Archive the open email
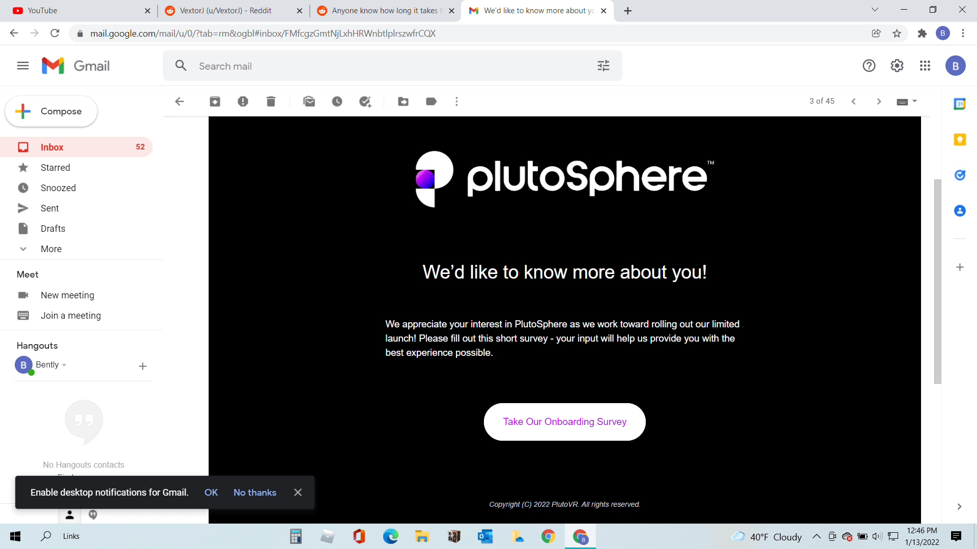The image size is (977, 549). [x=215, y=102]
